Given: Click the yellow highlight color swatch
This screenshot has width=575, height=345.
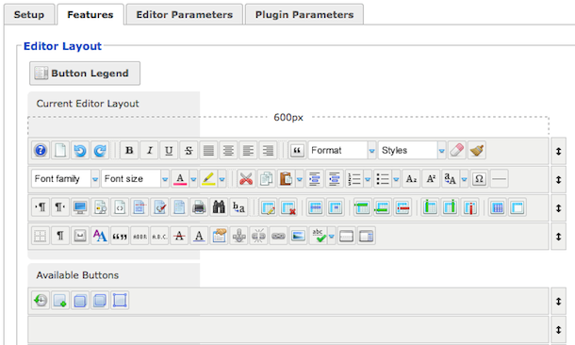Looking at the screenshot, I should (208, 179).
